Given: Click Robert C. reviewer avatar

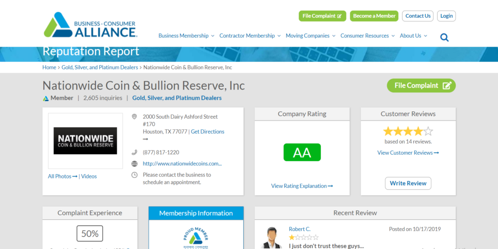Looking at the screenshot, I should tap(271, 237).
